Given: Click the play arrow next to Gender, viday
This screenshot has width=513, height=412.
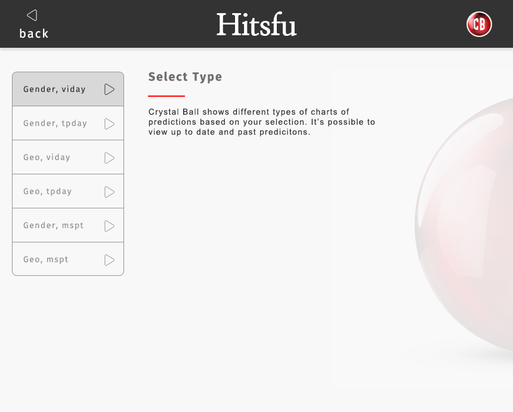Looking at the screenshot, I should coord(109,89).
